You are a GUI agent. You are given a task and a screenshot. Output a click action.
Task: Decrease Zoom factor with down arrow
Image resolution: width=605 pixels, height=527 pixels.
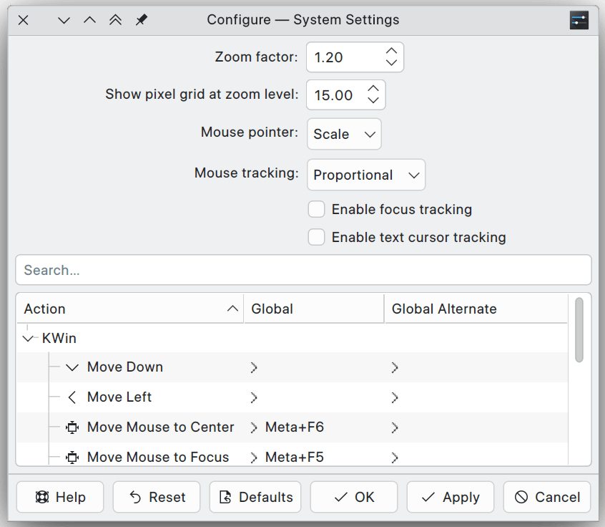coord(391,62)
